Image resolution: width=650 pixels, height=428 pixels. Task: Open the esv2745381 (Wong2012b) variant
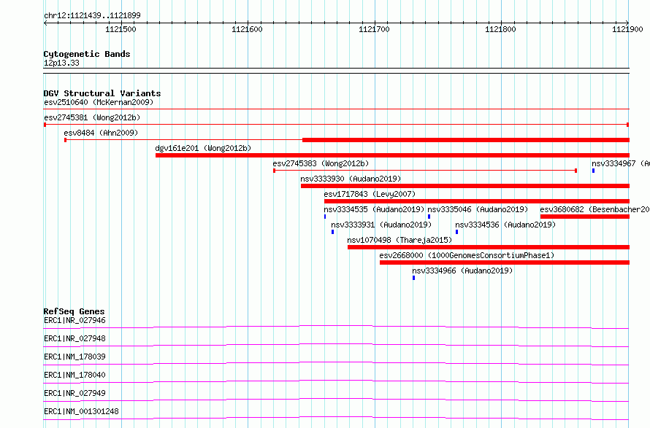click(92, 117)
